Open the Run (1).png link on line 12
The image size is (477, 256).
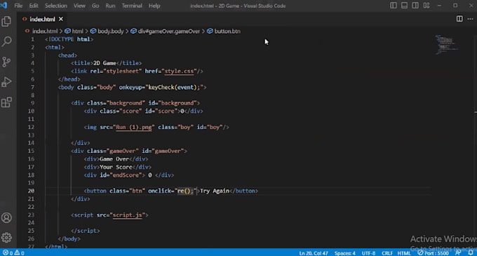point(133,127)
